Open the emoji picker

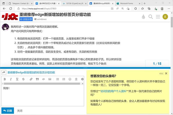pyautogui.click(x=70, y=79)
